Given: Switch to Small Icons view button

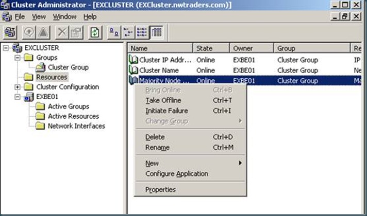Looking at the screenshot, I should click(x=128, y=32).
